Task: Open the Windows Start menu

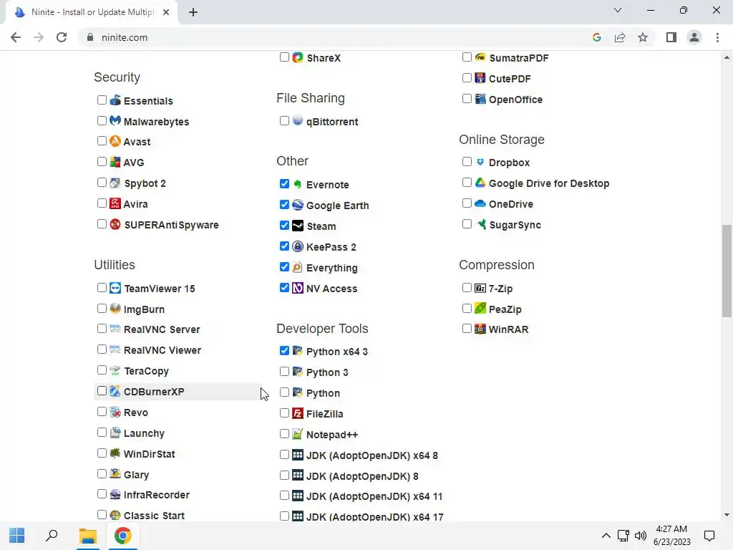Action: tap(17, 536)
